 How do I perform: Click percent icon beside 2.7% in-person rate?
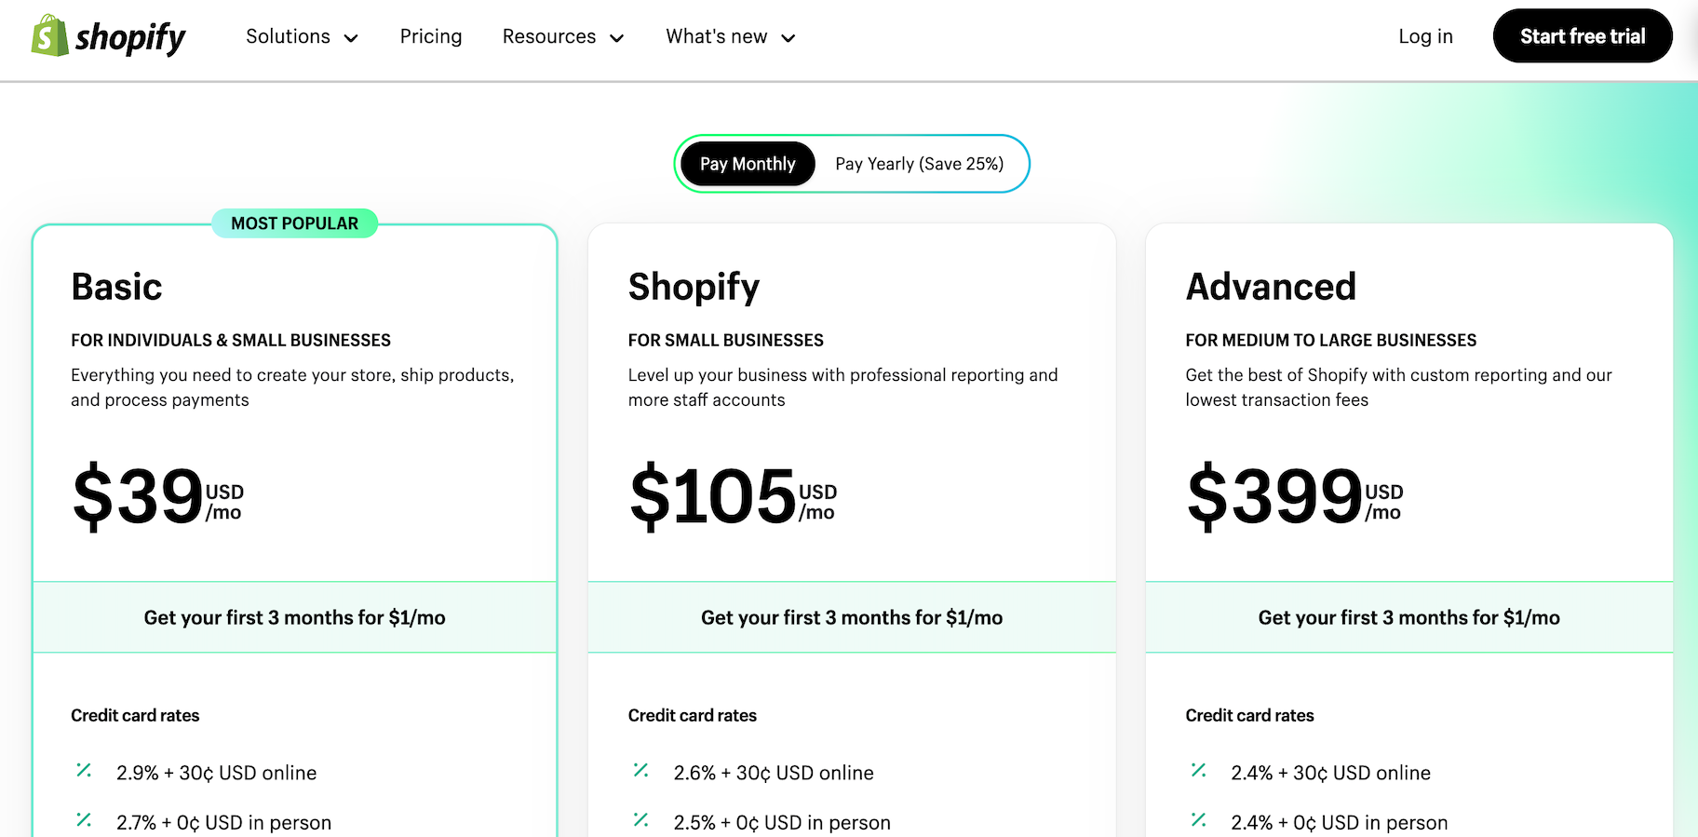(x=84, y=820)
